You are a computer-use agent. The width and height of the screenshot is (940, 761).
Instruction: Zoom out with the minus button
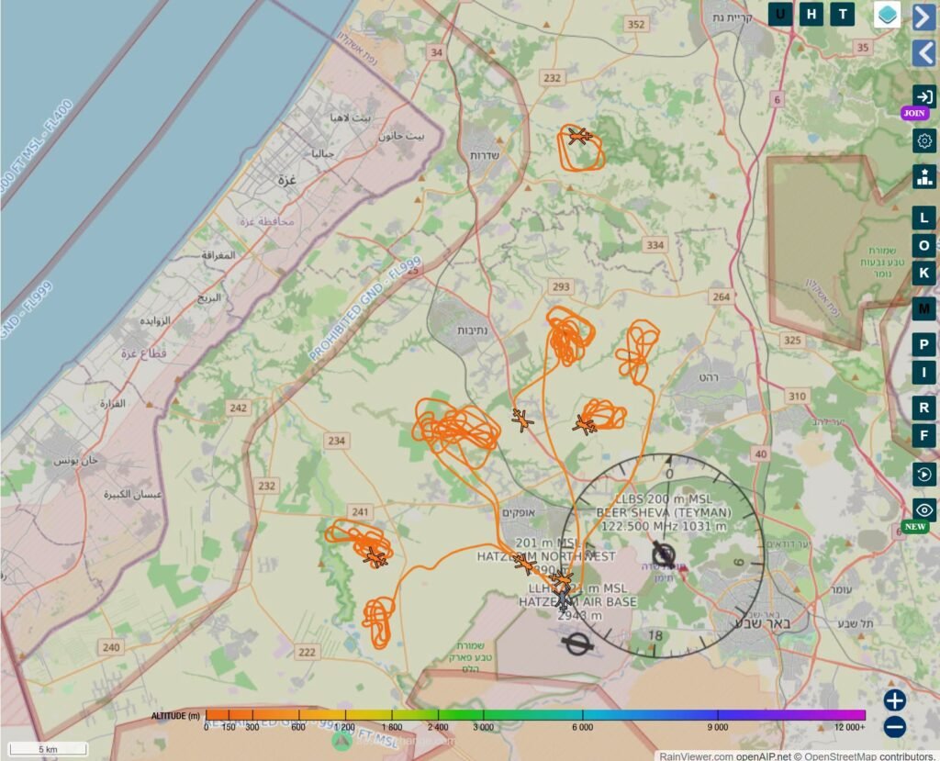click(894, 727)
